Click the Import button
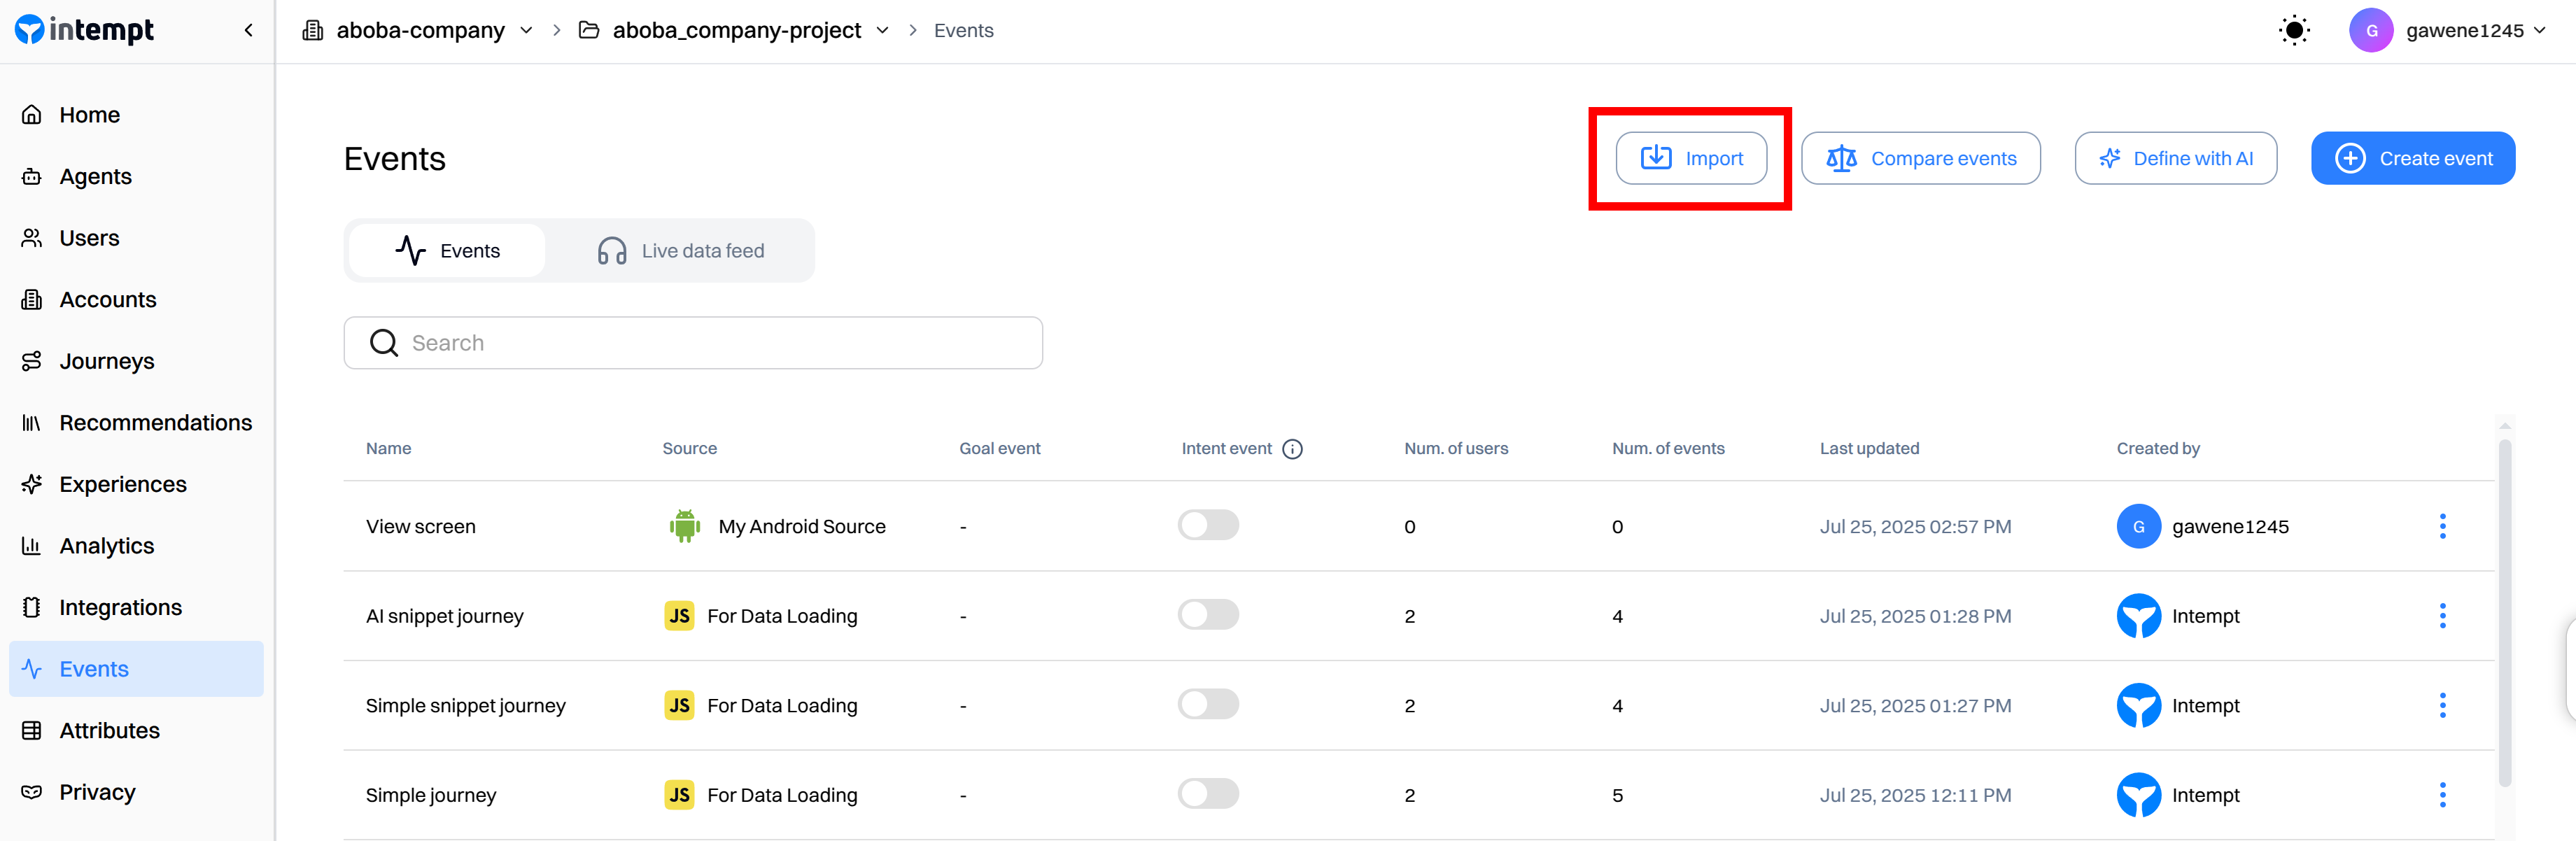The height and width of the screenshot is (841, 2576). tap(1691, 159)
